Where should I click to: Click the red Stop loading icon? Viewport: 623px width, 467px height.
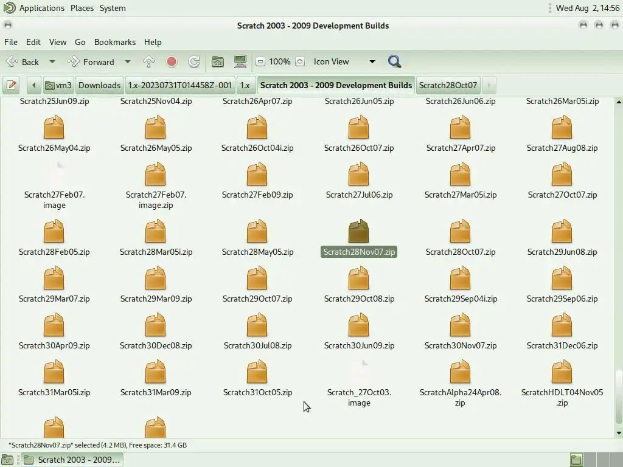172,61
